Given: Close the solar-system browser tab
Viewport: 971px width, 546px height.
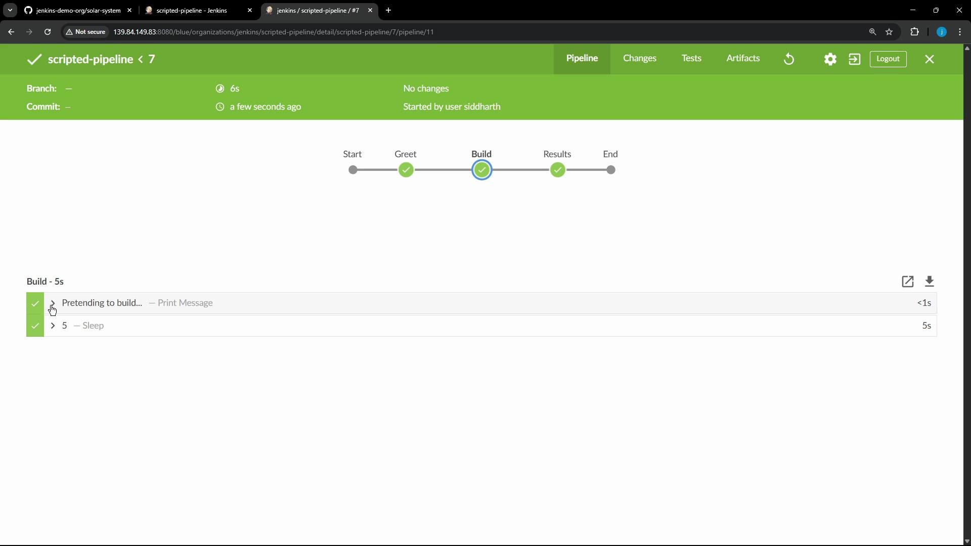Looking at the screenshot, I should click(129, 10).
